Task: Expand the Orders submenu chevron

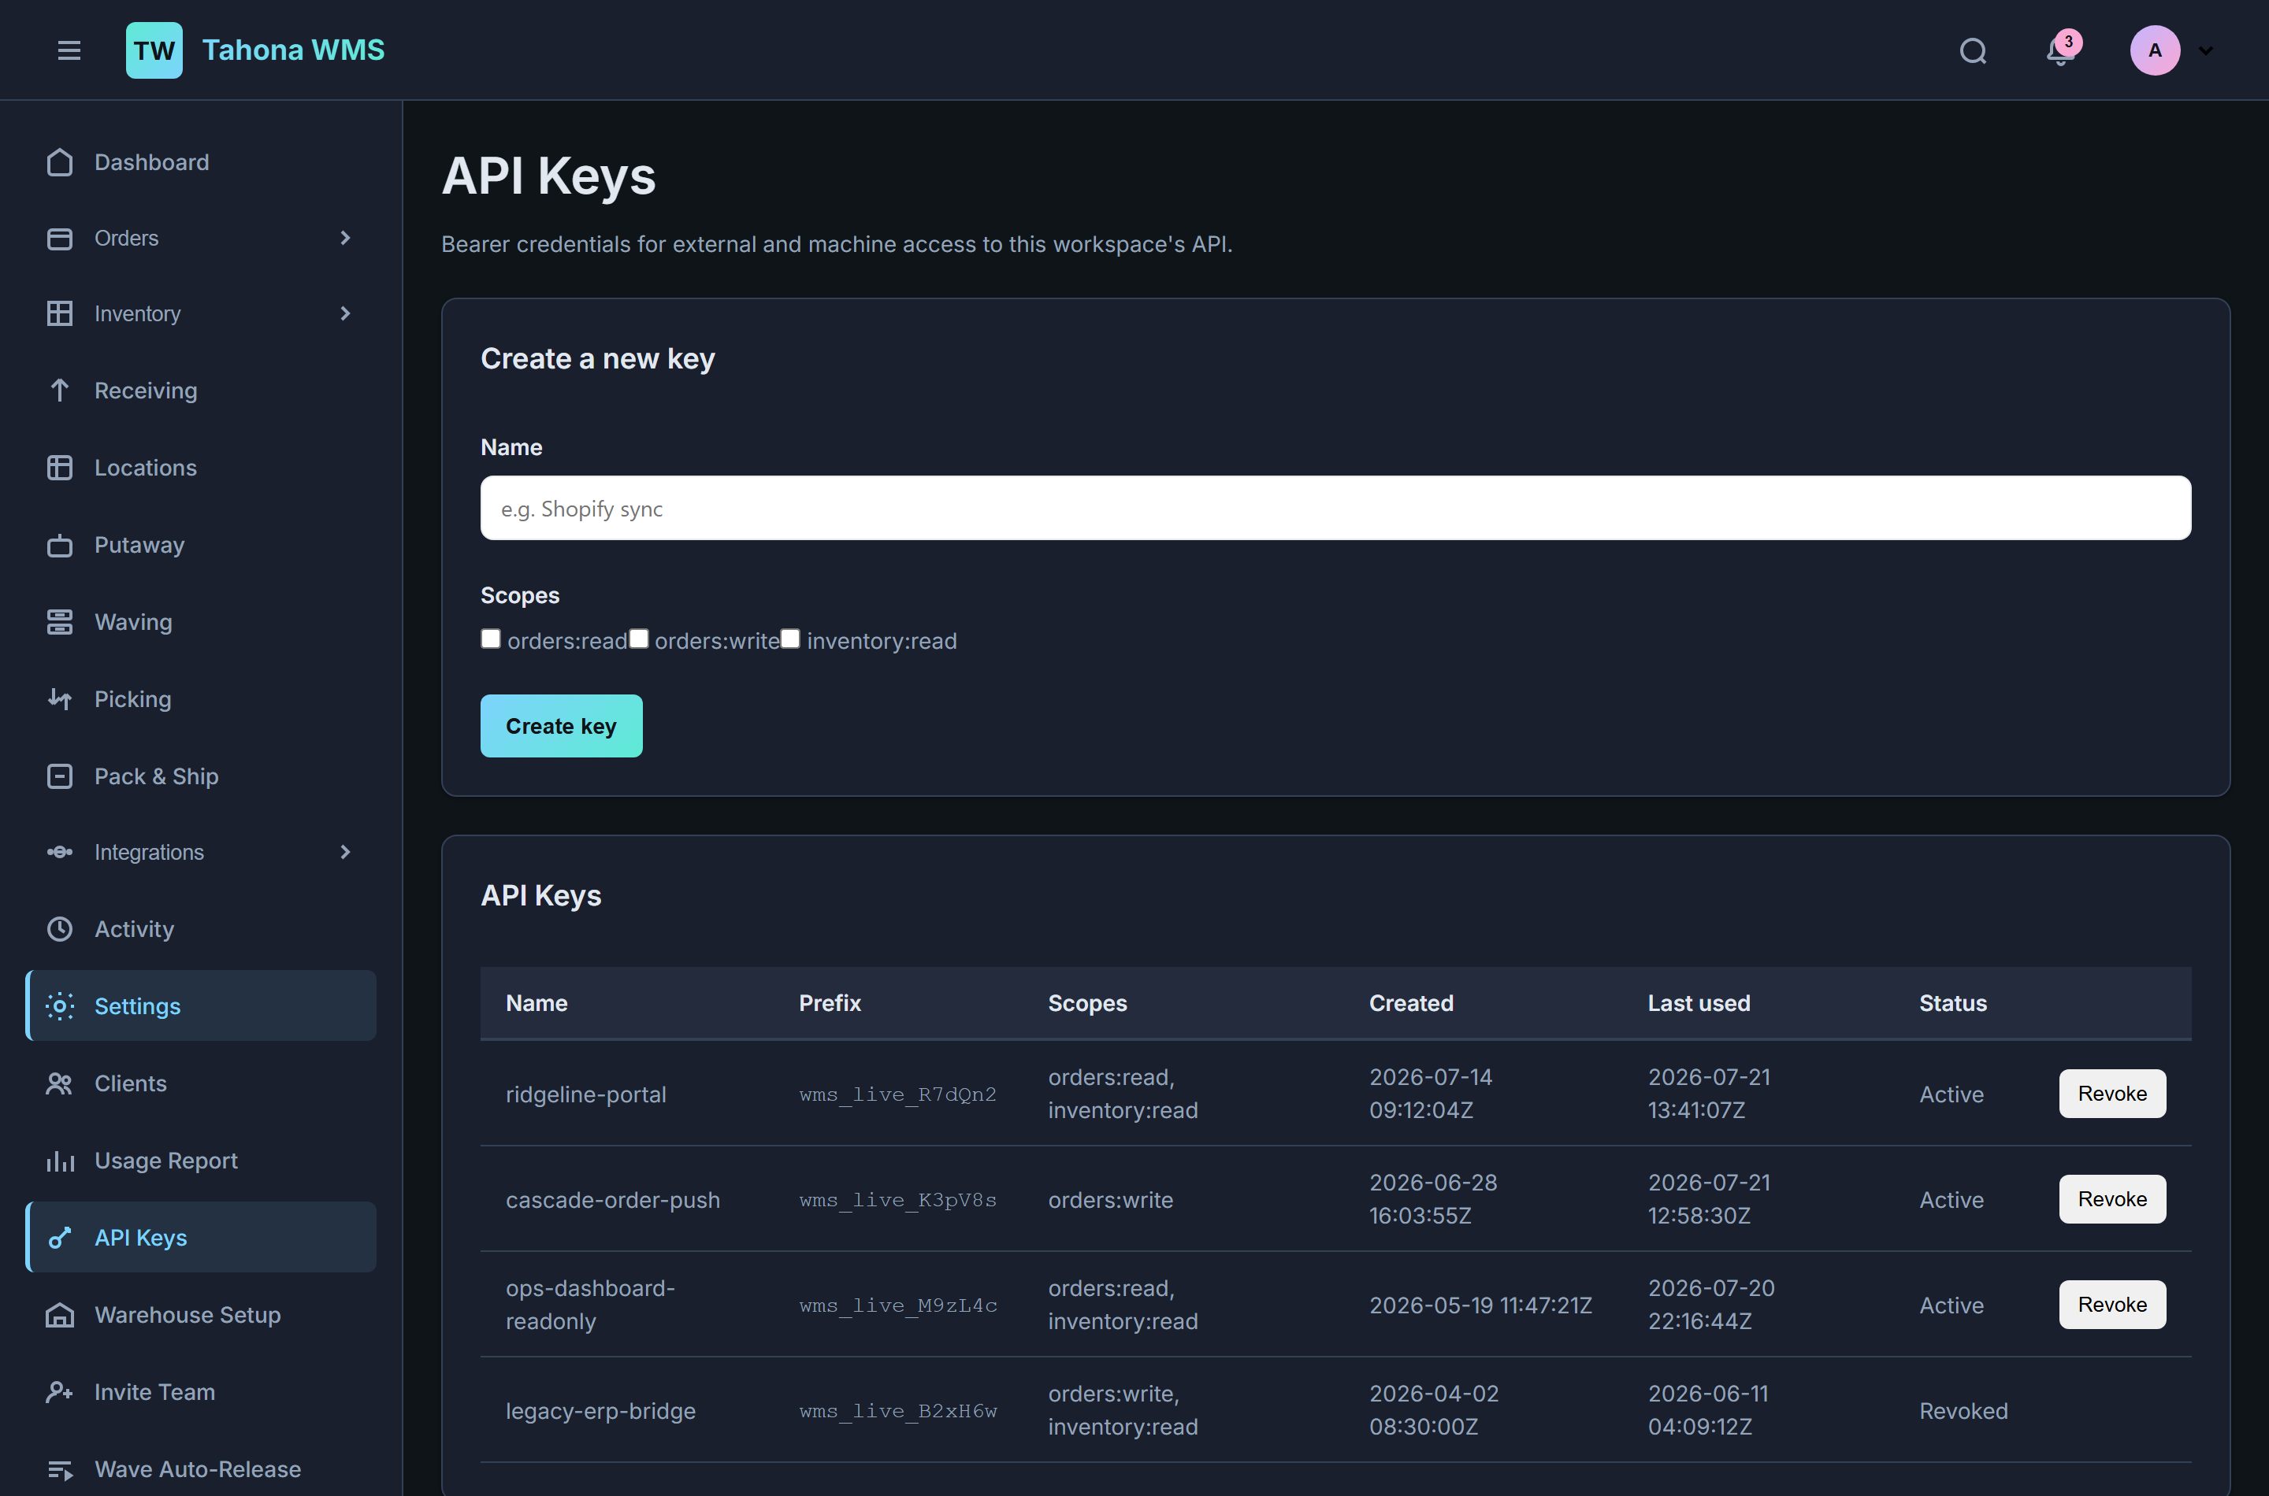Action: (346, 238)
